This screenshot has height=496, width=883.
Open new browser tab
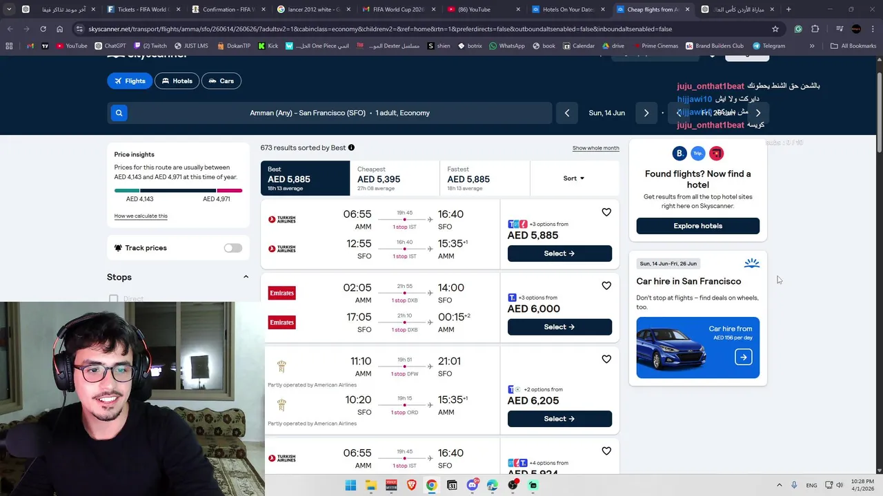pyautogui.click(x=788, y=10)
